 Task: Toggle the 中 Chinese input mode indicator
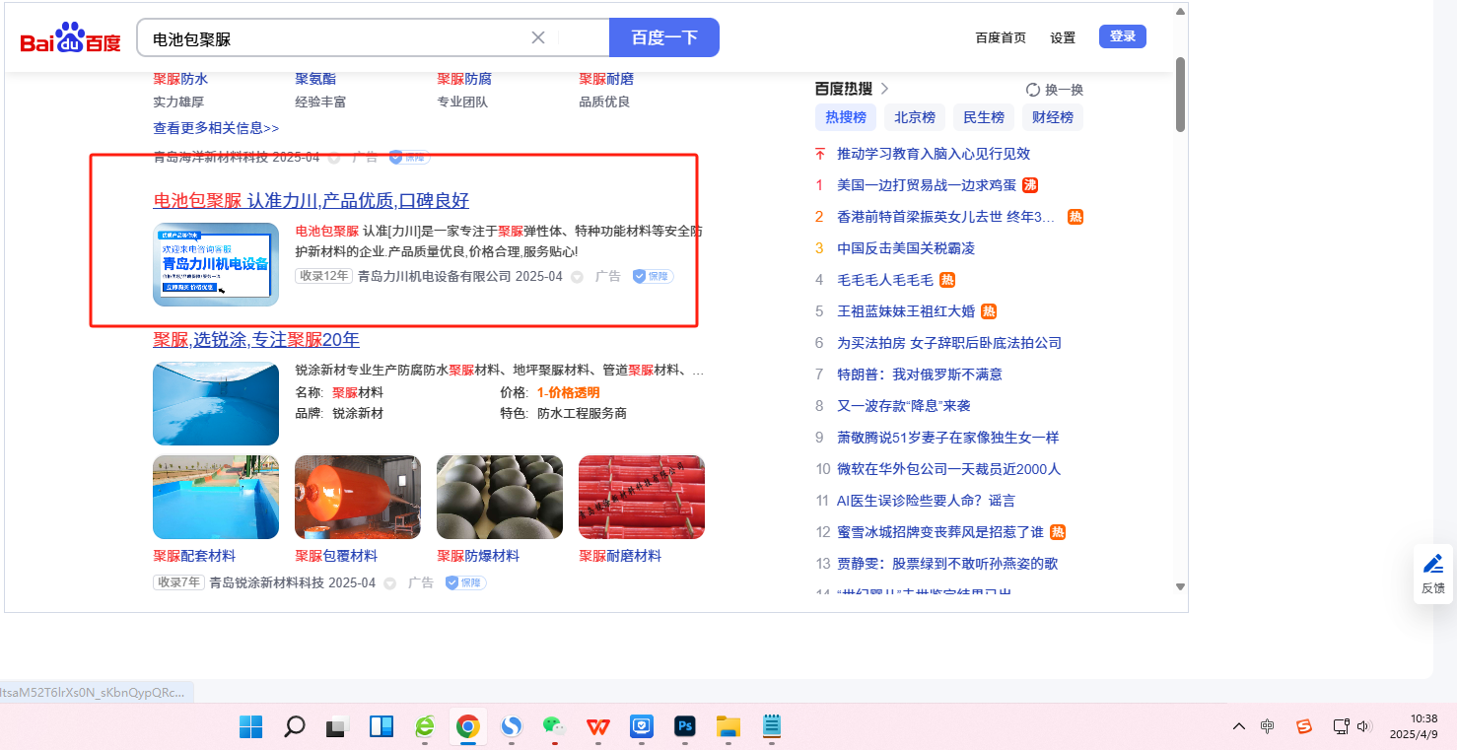[x=1268, y=726]
